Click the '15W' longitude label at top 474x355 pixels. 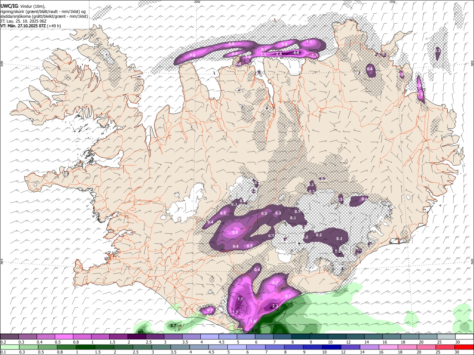point(392,2)
